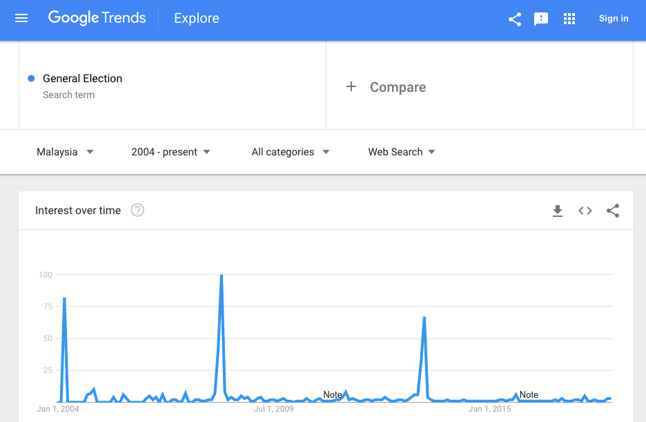Open the send feedback icon

click(x=541, y=19)
